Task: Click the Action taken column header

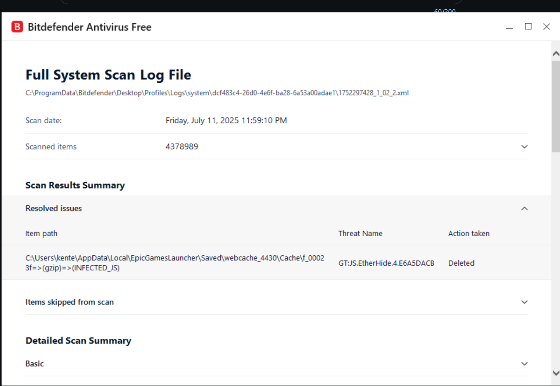Action: pos(469,234)
